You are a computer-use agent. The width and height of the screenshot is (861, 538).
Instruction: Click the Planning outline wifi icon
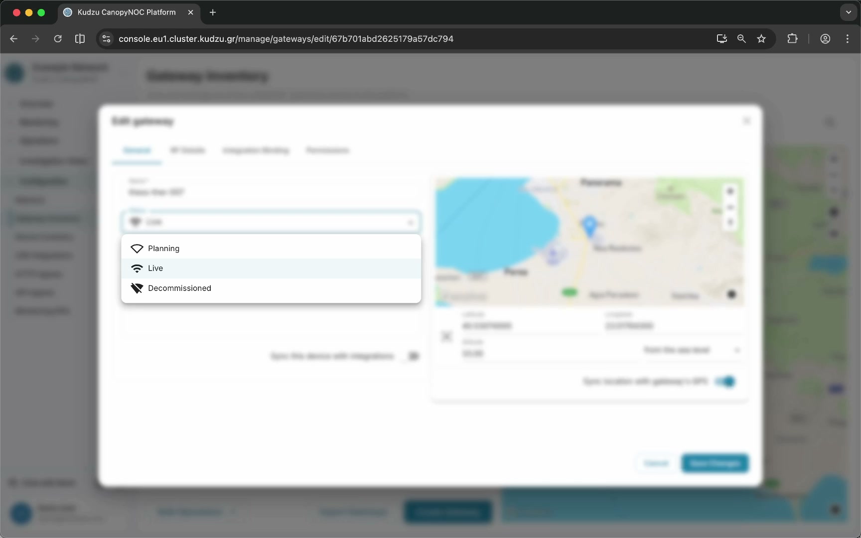137,249
